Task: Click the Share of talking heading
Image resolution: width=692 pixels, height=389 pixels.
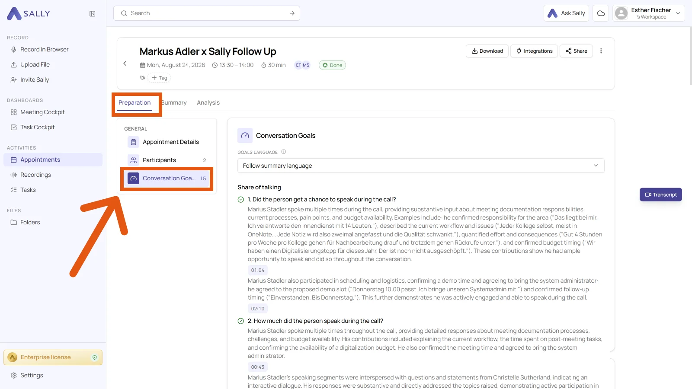Action: click(259, 188)
